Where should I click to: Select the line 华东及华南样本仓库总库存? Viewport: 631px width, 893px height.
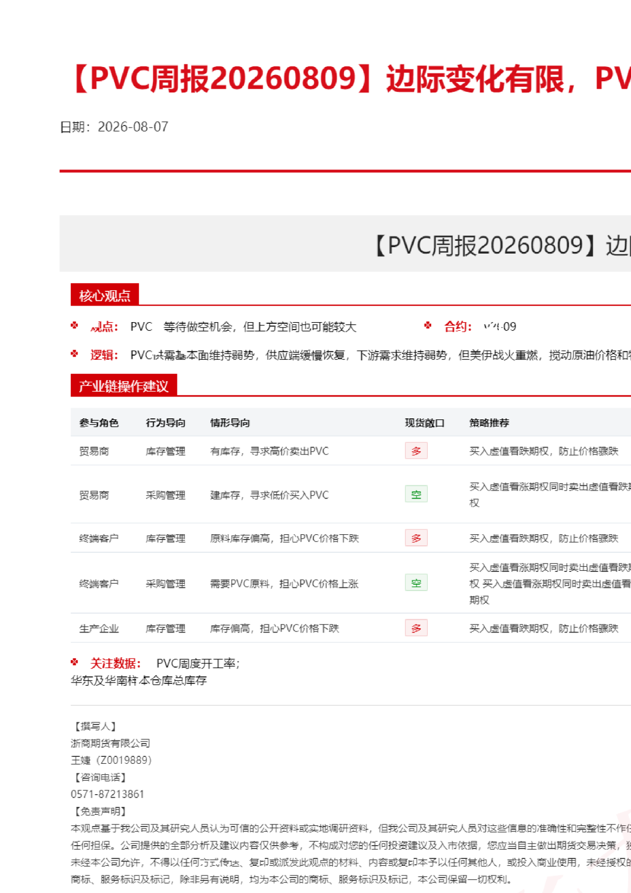click(x=139, y=681)
